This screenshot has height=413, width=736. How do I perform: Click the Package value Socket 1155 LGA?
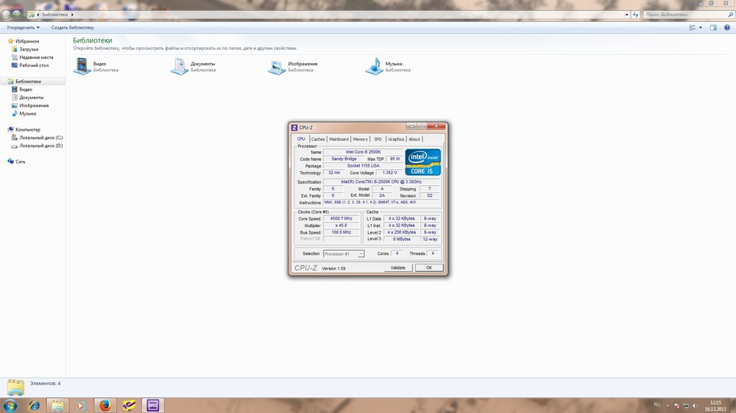pos(363,165)
